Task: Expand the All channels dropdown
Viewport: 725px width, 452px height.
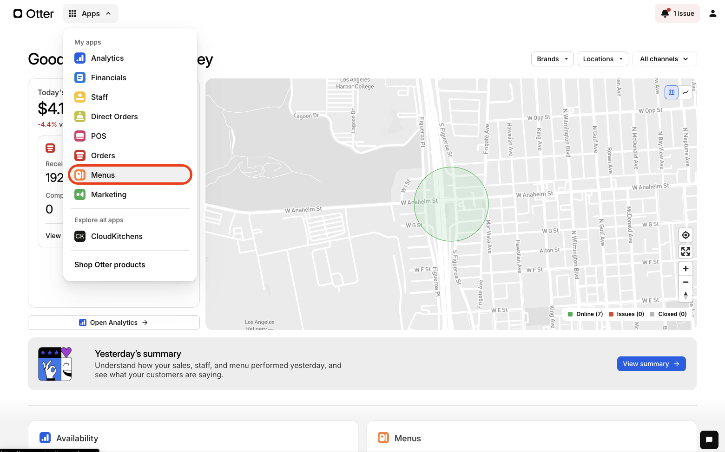Action: [x=665, y=59]
